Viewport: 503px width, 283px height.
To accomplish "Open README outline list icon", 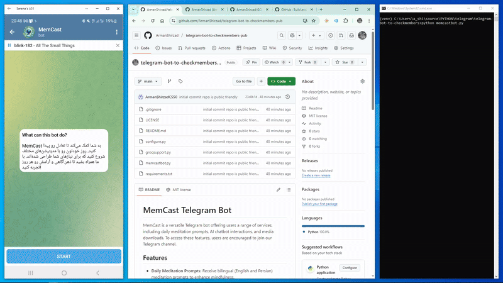I will coord(289,190).
